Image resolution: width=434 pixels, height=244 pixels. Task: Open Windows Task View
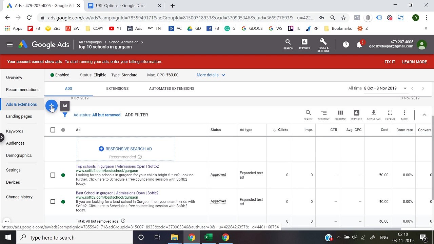pyautogui.click(x=157, y=238)
